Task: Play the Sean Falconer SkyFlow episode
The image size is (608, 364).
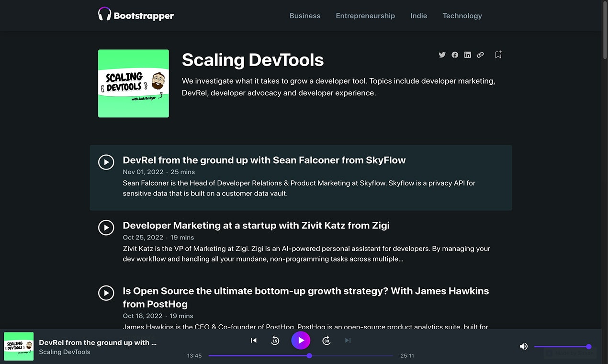Action: (x=106, y=162)
